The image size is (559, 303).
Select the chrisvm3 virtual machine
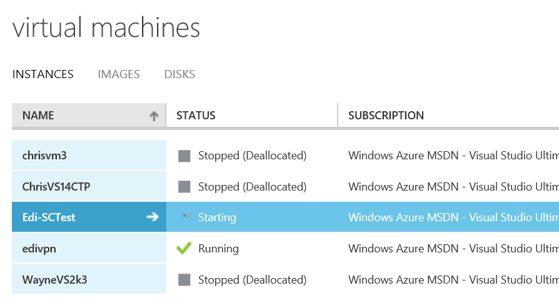[x=89, y=155]
